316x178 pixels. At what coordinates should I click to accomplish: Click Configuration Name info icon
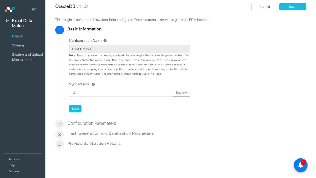click(x=105, y=41)
